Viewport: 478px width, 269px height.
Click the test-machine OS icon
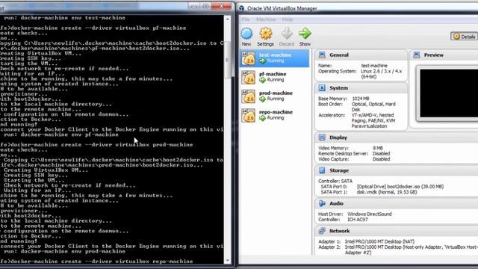pyautogui.click(x=249, y=58)
